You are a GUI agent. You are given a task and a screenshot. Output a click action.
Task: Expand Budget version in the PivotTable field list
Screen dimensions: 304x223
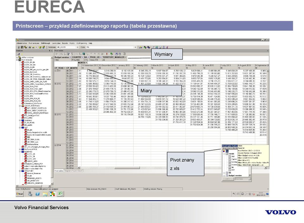point(224,176)
